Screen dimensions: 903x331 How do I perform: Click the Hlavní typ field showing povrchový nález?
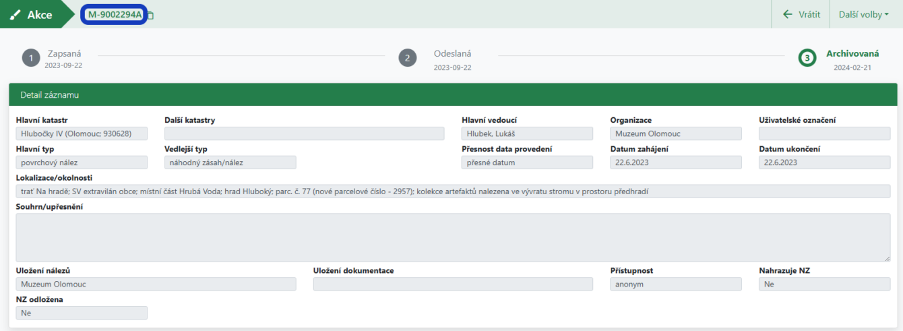pos(82,162)
